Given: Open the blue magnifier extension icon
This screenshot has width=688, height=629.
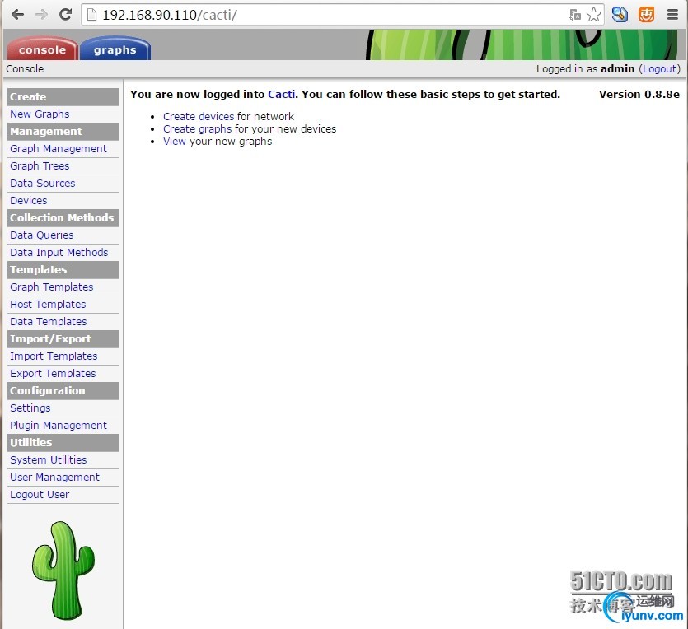Looking at the screenshot, I should tap(620, 15).
